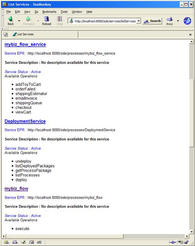Open the Tools menu
This screenshot has width=195, height=246.
pos(64,12)
